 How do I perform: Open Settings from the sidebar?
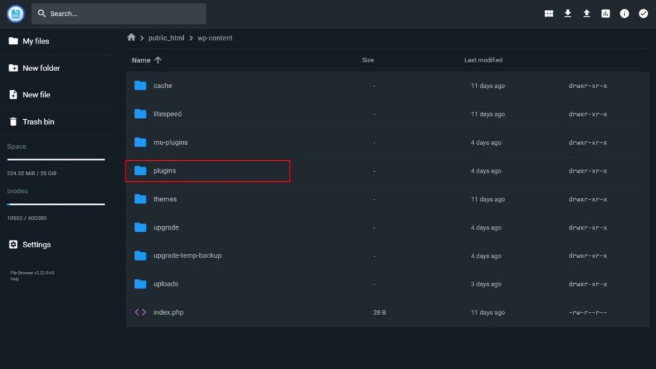click(x=35, y=244)
